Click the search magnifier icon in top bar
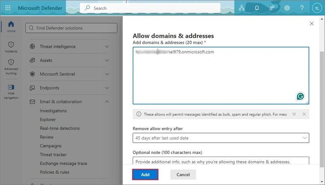Image resolution: width=325 pixels, height=185 pixels. [x=88, y=8]
